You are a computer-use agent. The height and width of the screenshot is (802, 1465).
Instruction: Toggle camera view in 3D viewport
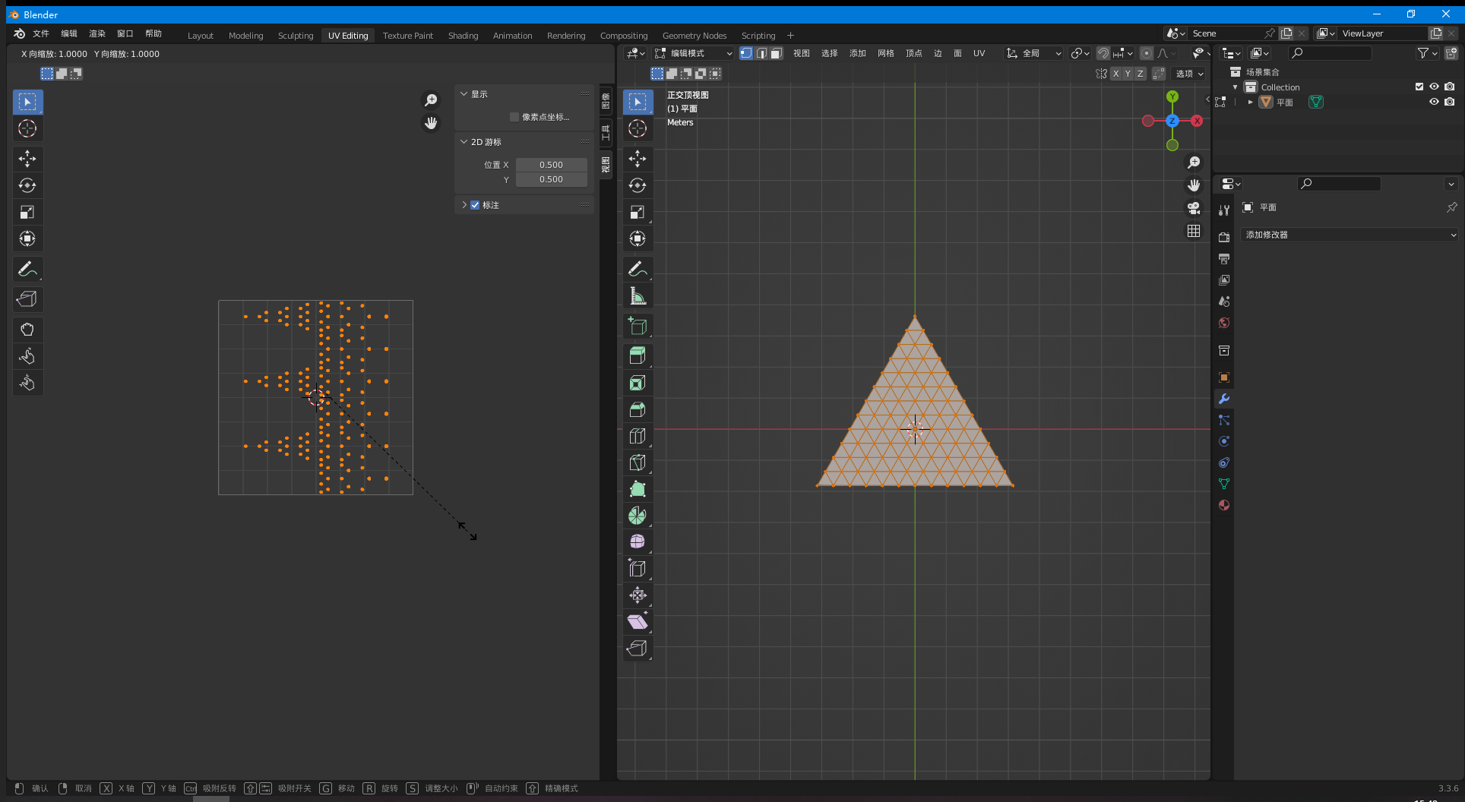tap(1194, 208)
